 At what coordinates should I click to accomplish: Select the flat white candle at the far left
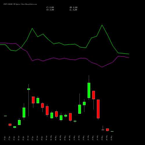(6, 116)
